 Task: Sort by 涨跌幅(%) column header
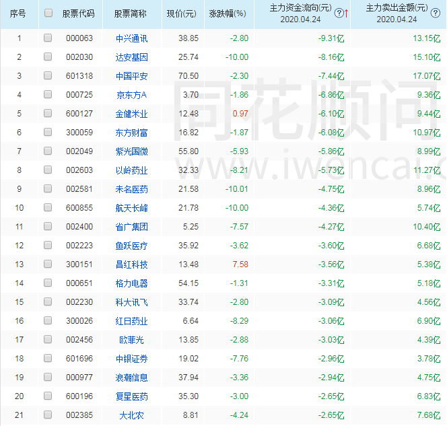228,13
